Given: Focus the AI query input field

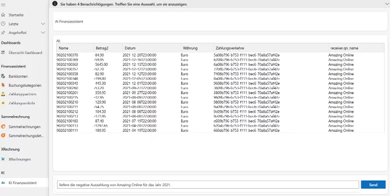Looking at the screenshot, I should tap(208, 185).
